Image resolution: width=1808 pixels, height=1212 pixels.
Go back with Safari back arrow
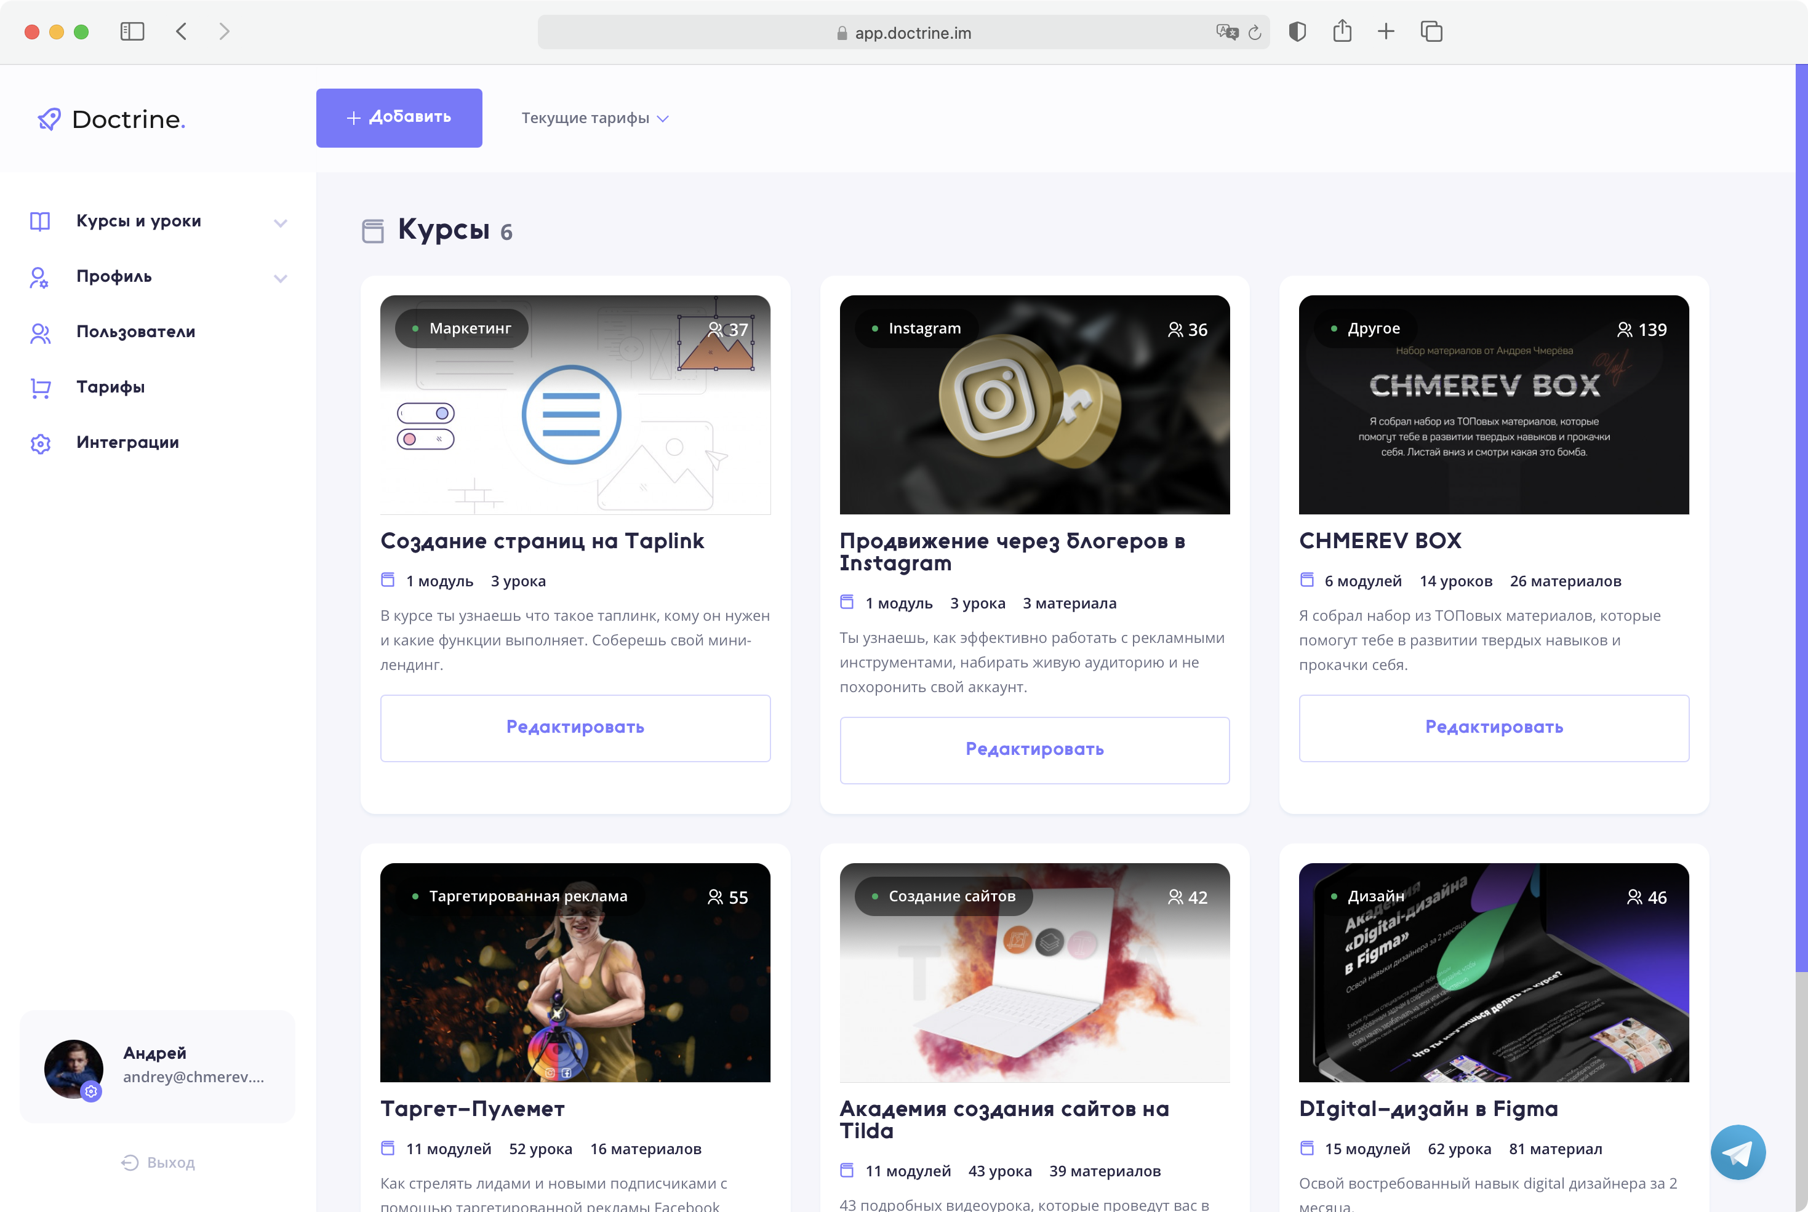coord(182,32)
